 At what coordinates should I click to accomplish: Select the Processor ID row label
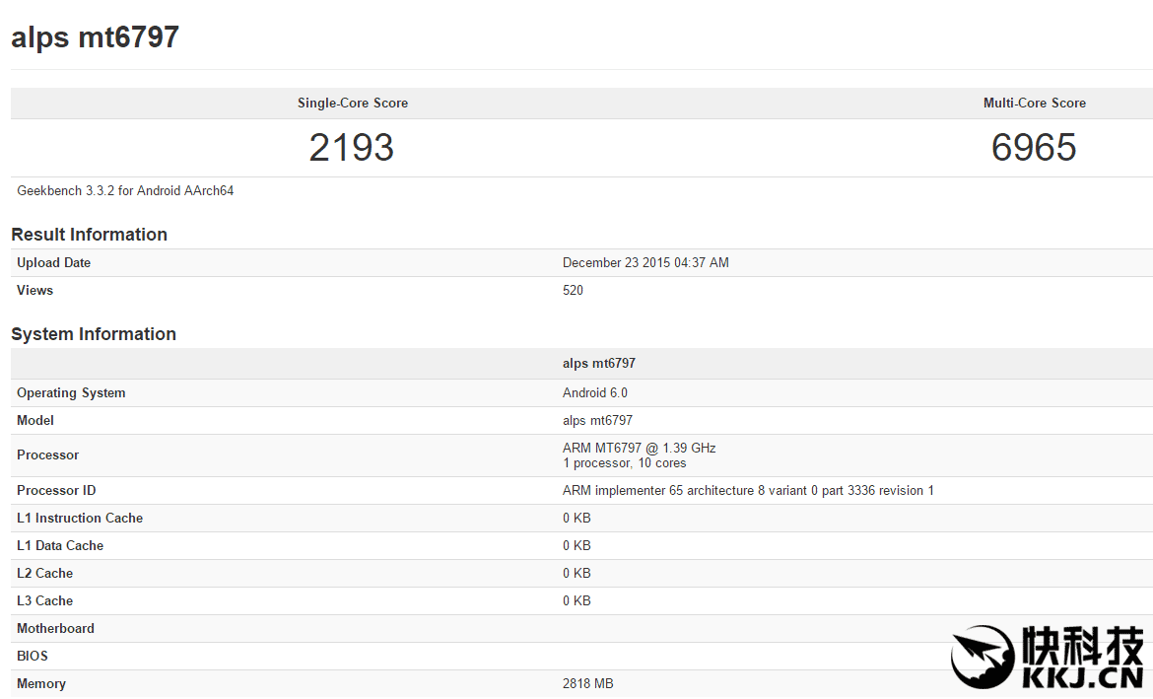click(x=56, y=491)
